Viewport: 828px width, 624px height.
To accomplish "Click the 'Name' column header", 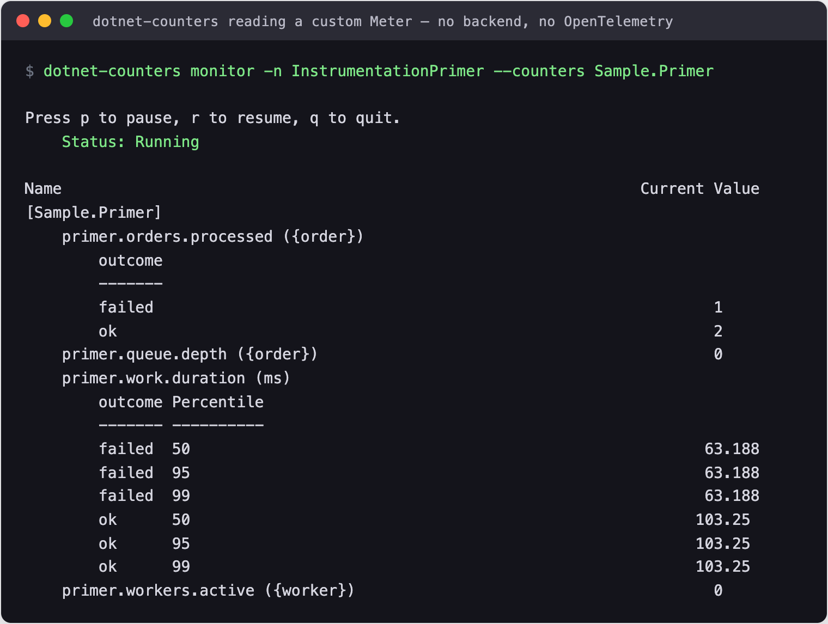I will (x=43, y=188).
